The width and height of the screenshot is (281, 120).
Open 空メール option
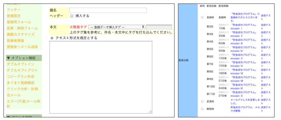pos(14,95)
